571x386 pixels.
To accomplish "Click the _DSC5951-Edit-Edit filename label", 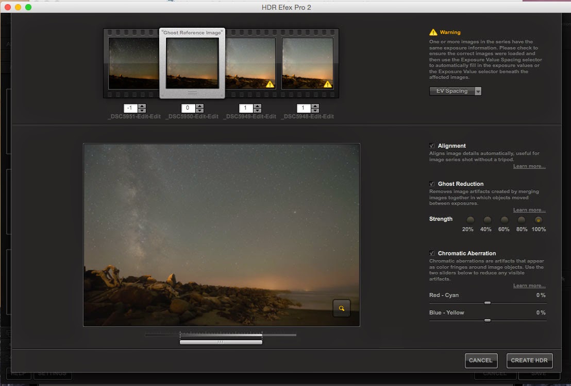I will pyautogui.click(x=134, y=116).
